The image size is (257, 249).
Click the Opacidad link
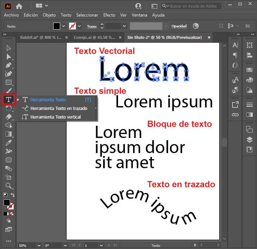pyautogui.click(x=179, y=26)
